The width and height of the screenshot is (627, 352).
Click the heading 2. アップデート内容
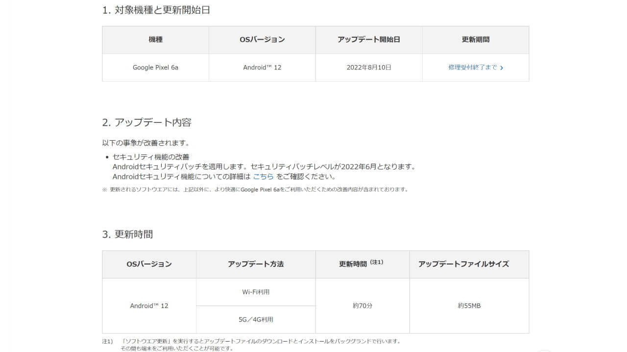pos(146,122)
